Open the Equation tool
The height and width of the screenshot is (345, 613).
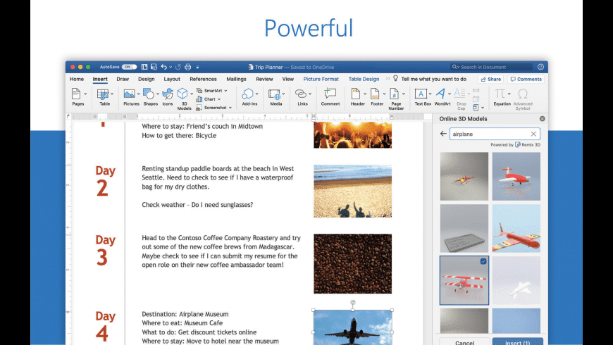coord(501,94)
